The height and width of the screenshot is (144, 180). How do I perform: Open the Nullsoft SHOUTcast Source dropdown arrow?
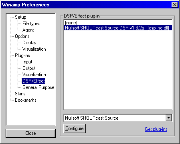(x=169, y=118)
